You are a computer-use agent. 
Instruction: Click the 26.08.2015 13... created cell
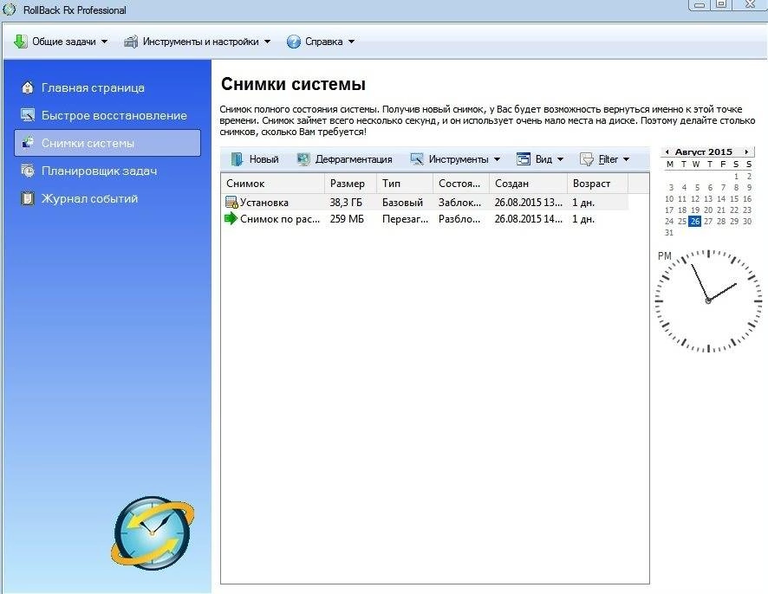tap(528, 203)
